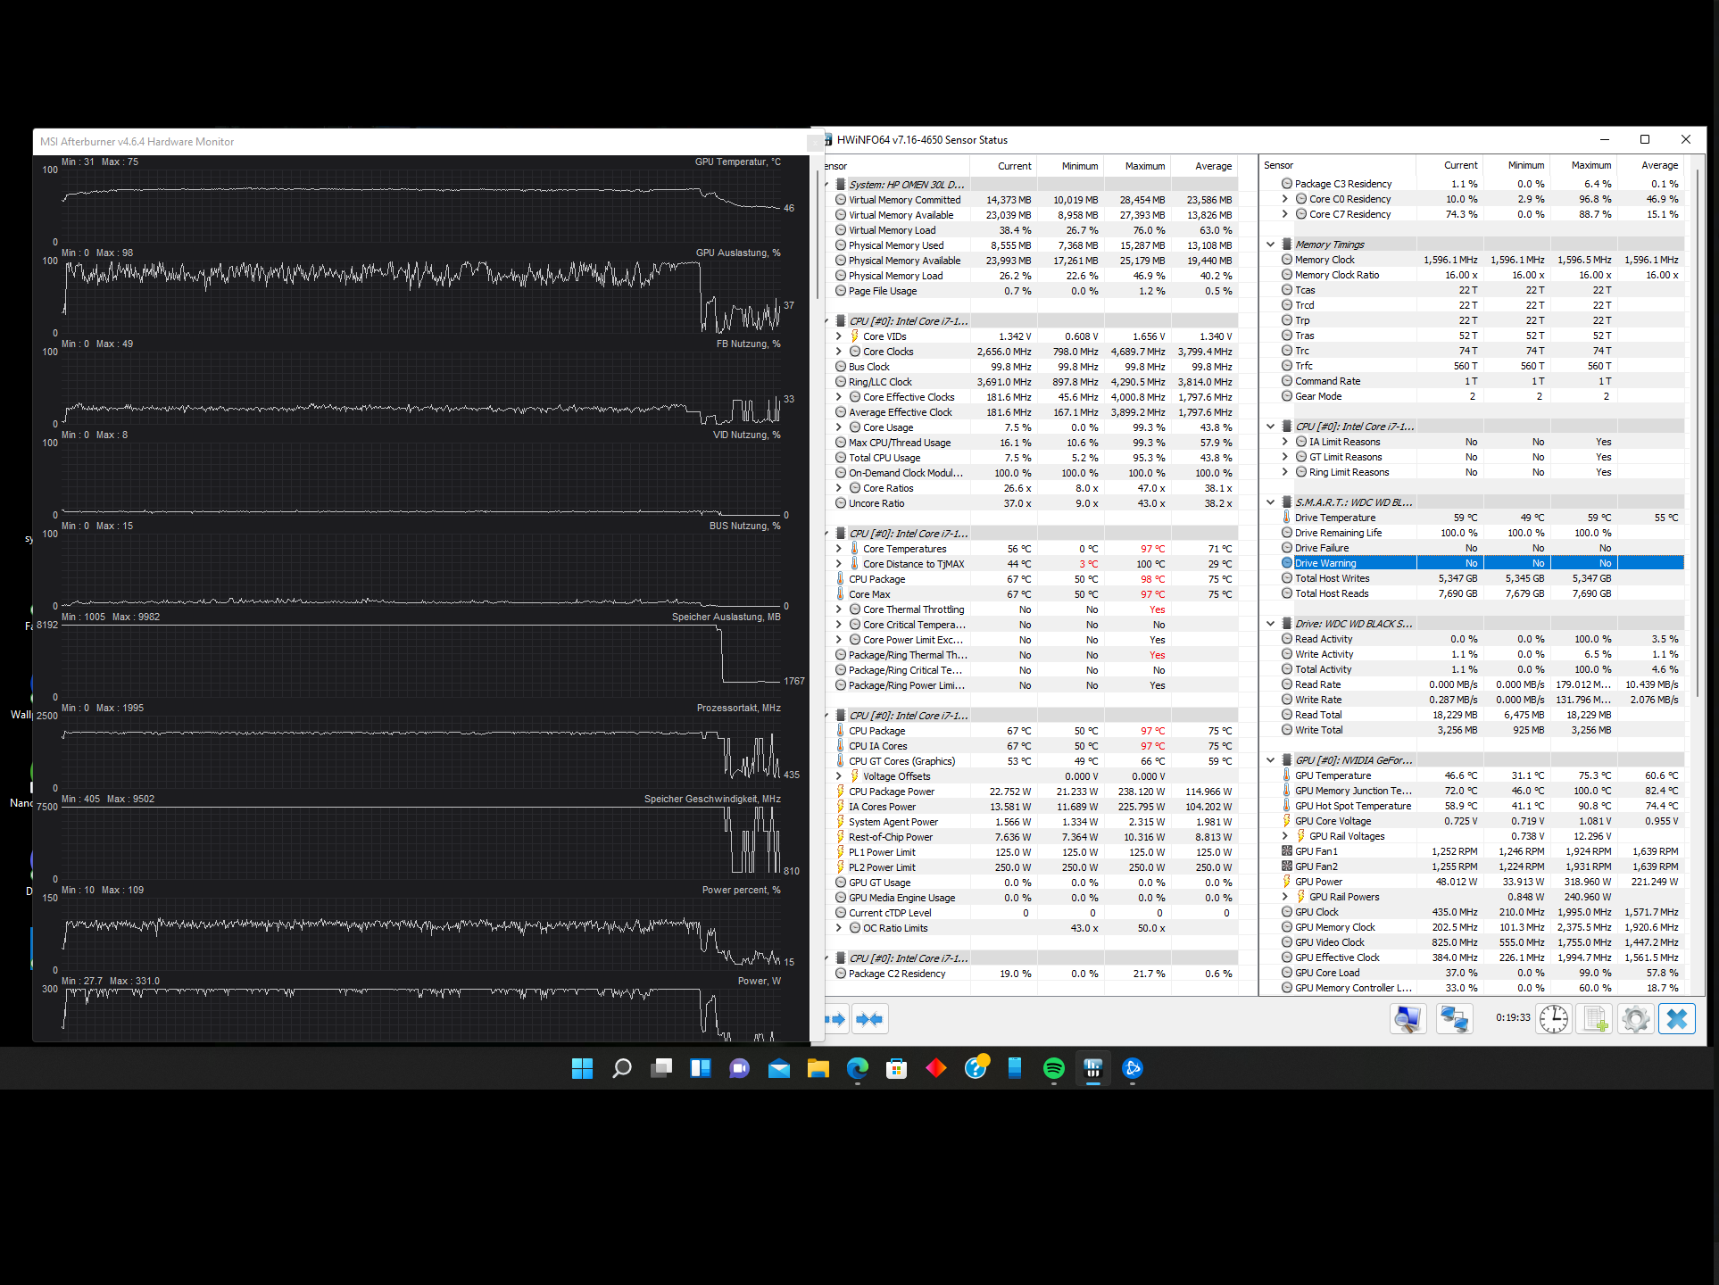
Task: Open Microsoft Edge on taskbar
Action: pyautogui.click(x=858, y=1068)
